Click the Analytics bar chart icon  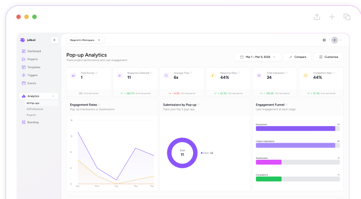tap(24, 96)
